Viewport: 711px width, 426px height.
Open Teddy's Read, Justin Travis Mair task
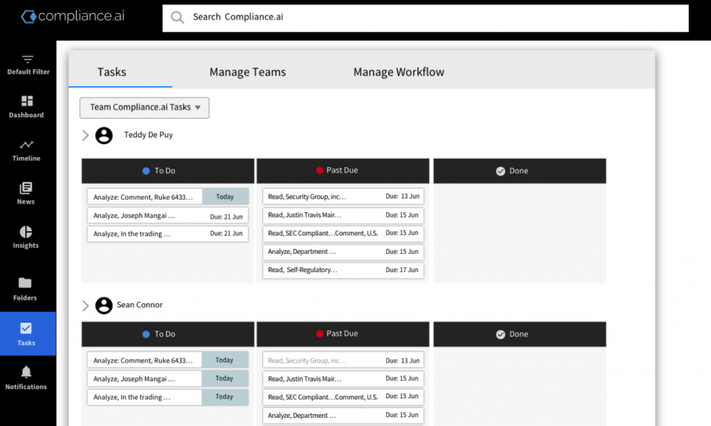coord(343,215)
